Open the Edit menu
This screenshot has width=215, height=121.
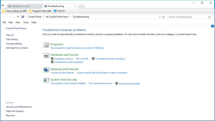click(x=10, y=22)
